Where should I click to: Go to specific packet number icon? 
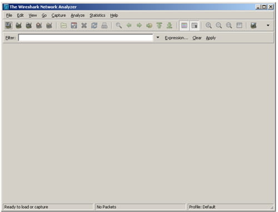[149, 26]
